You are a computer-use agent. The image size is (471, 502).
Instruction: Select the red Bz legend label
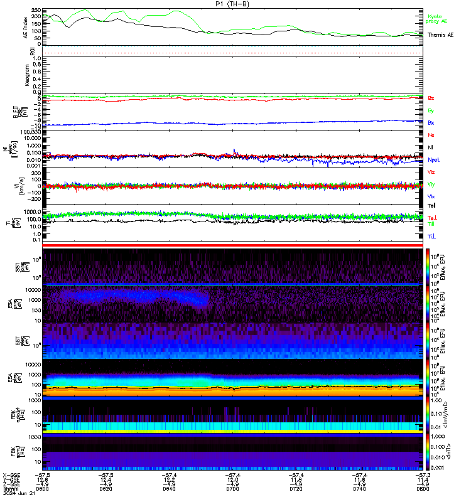pos(431,98)
